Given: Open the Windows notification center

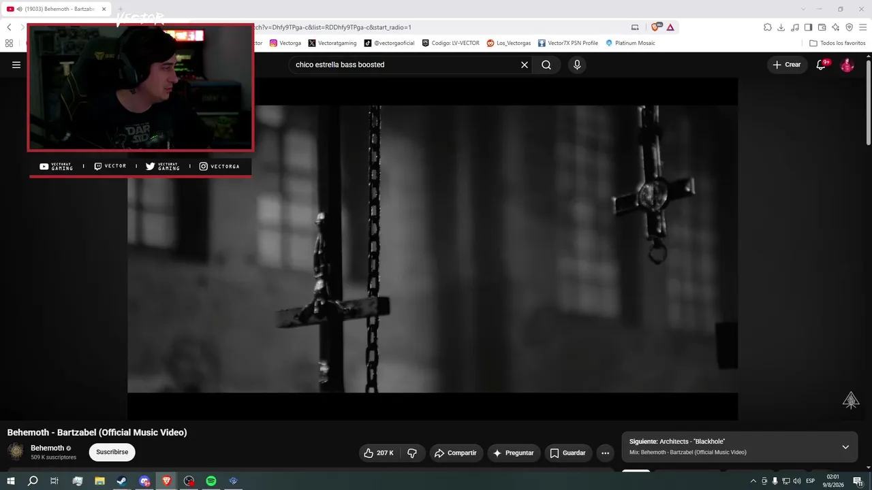Looking at the screenshot, I should tap(858, 481).
